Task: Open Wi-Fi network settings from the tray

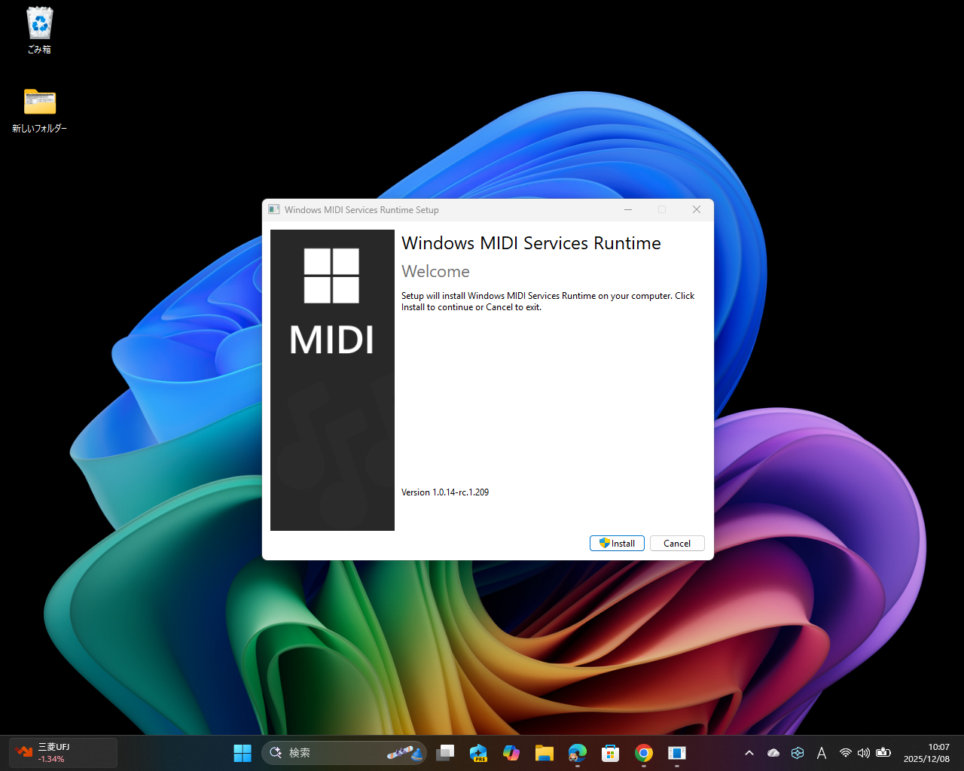Action: [x=845, y=752]
